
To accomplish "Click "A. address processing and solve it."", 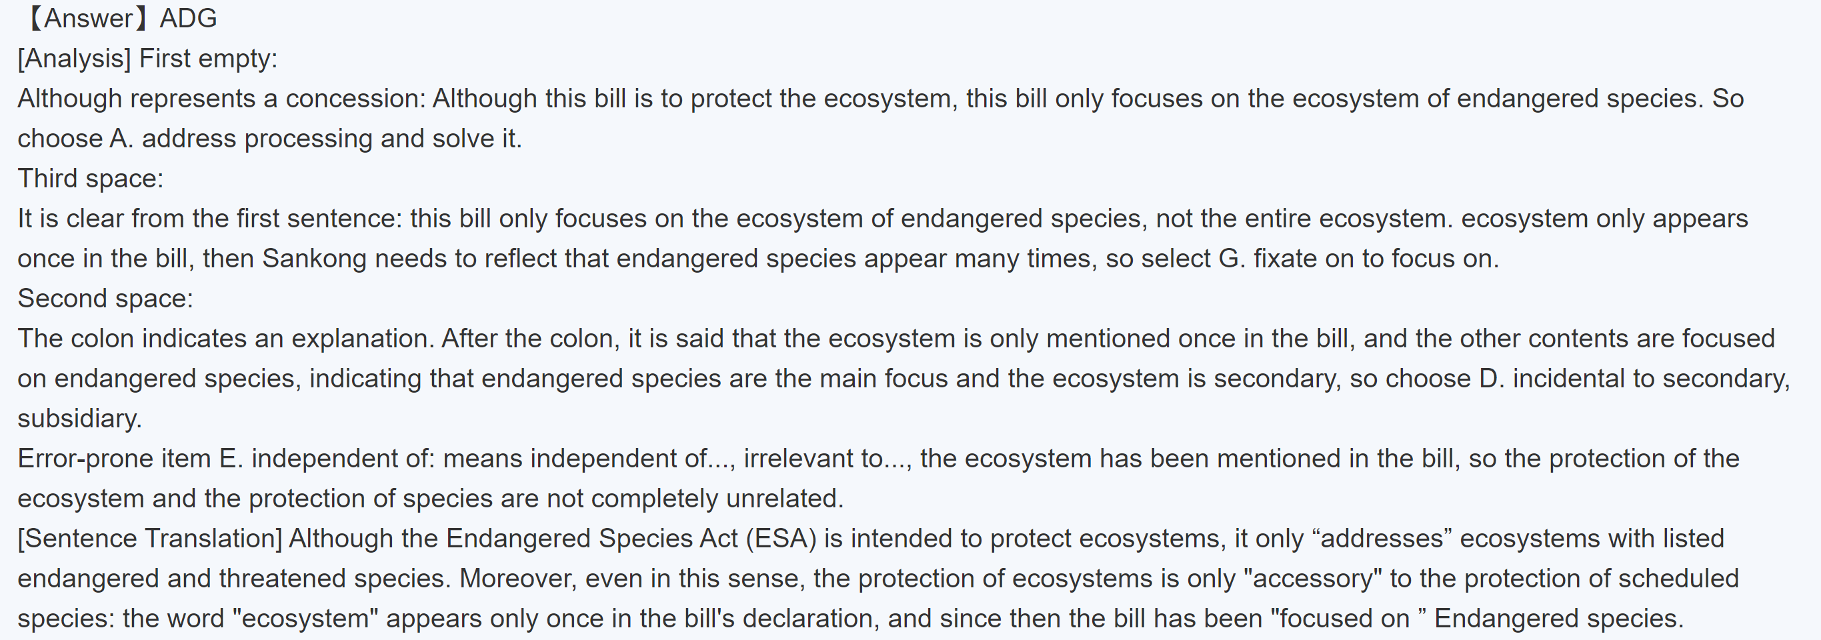I will pyautogui.click(x=315, y=139).
